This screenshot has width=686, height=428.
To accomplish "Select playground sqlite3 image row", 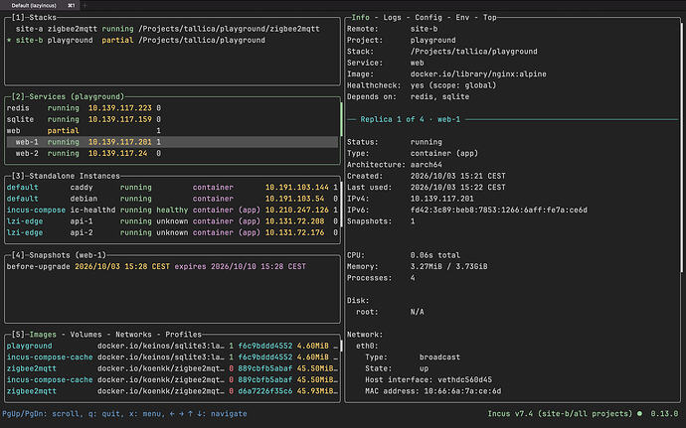I will [172, 346].
